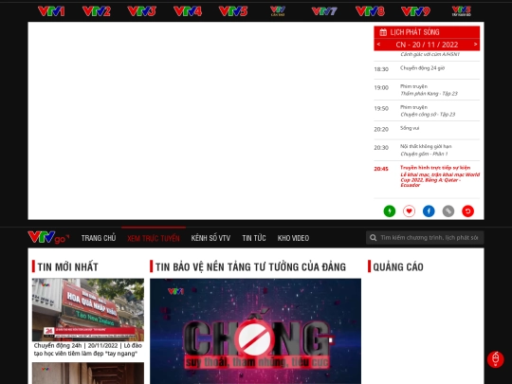The height and width of the screenshot is (384, 512).
Task: Open the Chống suy thoái, tham nhũng video thumbnail
Action: point(255,331)
